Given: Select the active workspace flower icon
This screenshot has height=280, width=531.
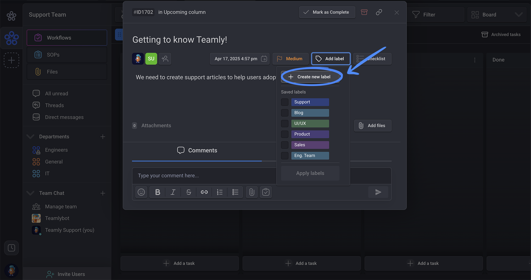Looking at the screenshot, I should (x=11, y=38).
